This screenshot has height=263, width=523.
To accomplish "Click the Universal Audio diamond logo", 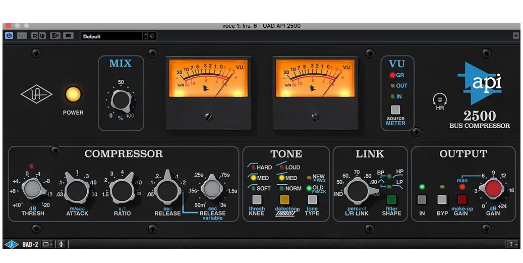I will click(36, 94).
